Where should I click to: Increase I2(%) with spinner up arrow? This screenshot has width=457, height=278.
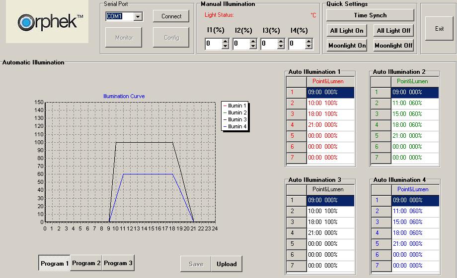tap(253, 41)
